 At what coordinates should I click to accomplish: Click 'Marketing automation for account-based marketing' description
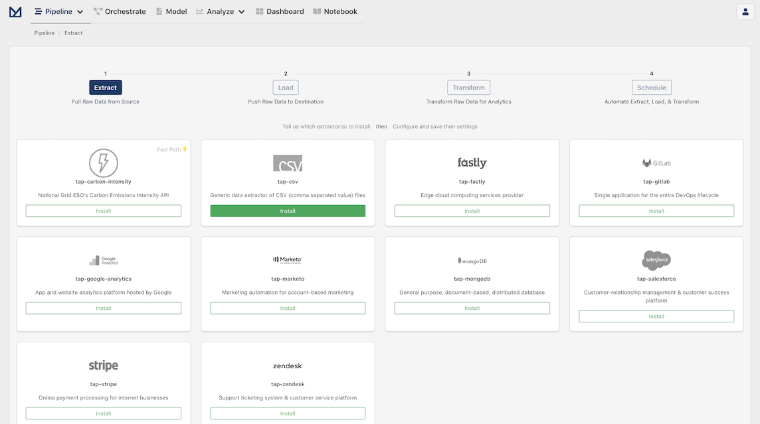288,293
